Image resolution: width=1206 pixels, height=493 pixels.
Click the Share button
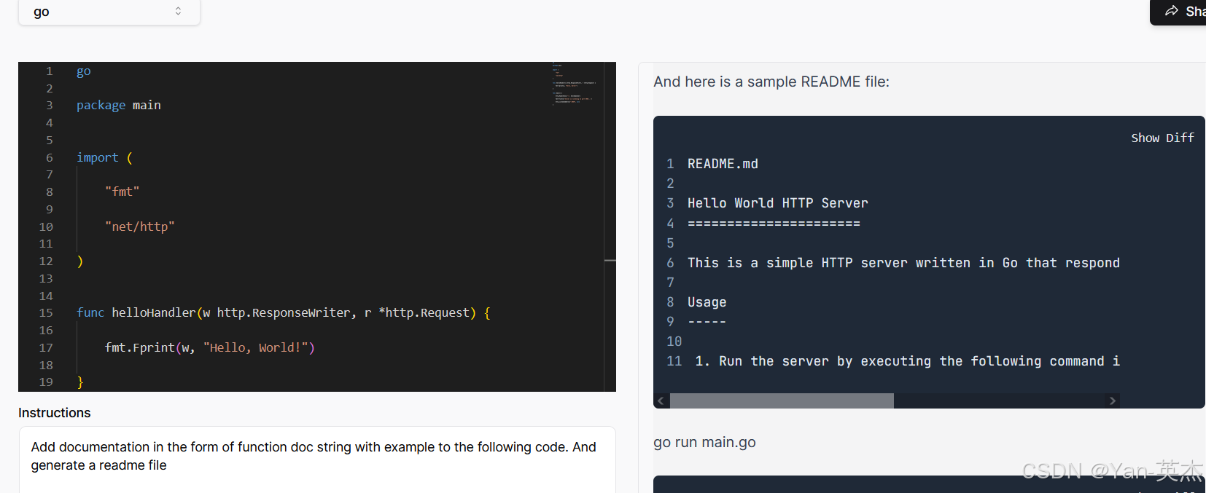pyautogui.click(x=1178, y=12)
